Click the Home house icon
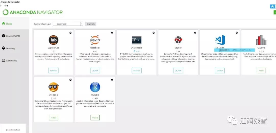Viewport: 276px width, 133px height. coord(4,23)
